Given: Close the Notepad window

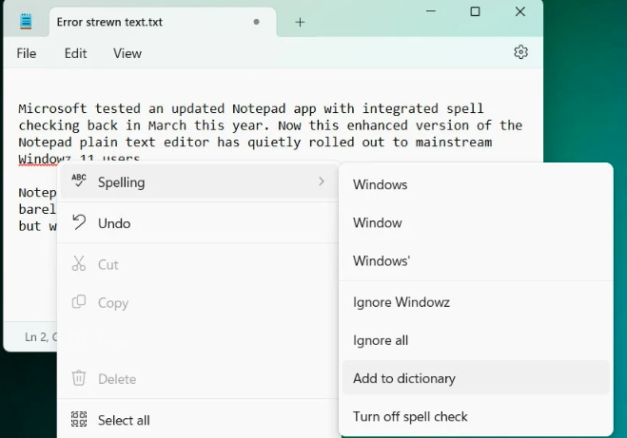Looking at the screenshot, I should [x=519, y=11].
